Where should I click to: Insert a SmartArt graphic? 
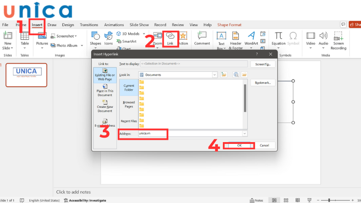pos(126,42)
